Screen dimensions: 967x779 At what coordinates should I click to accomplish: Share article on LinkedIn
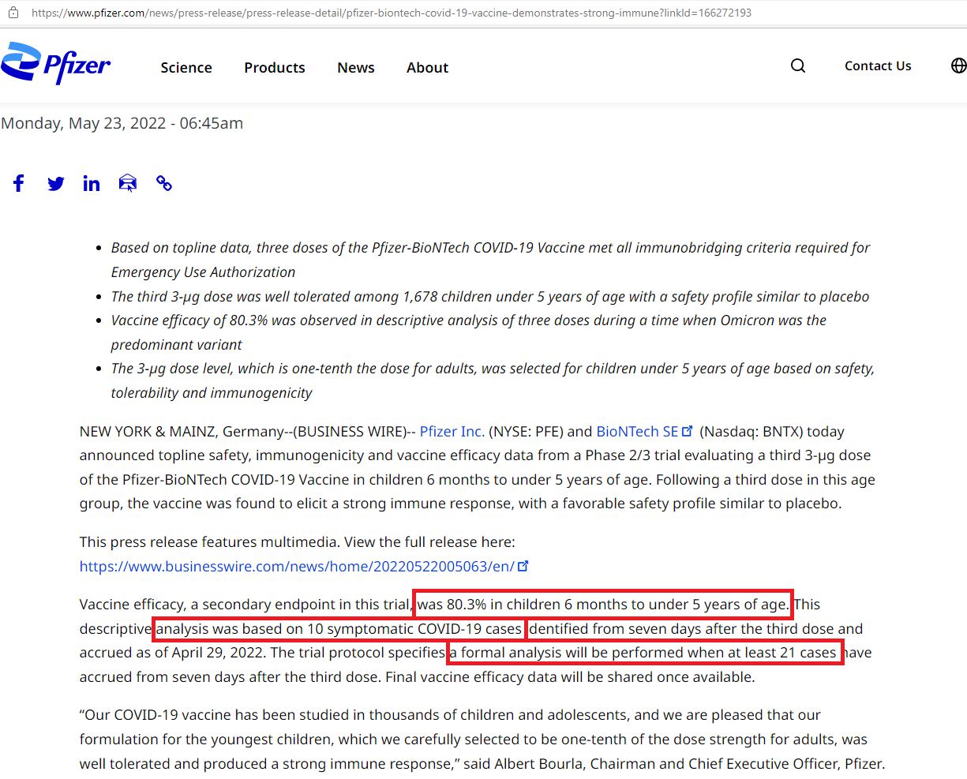click(x=92, y=183)
